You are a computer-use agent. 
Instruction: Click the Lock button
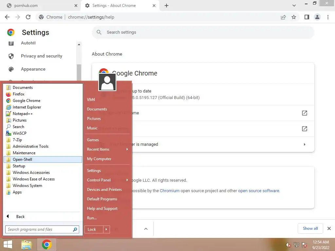pos(94,229)
